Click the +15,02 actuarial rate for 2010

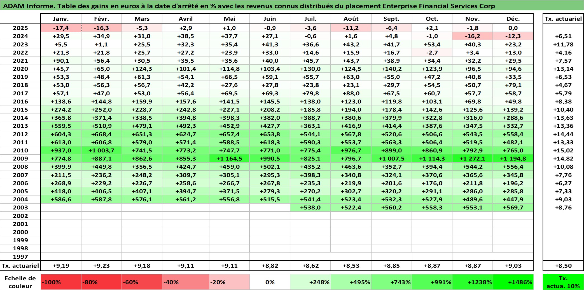(x=563, y=150)
